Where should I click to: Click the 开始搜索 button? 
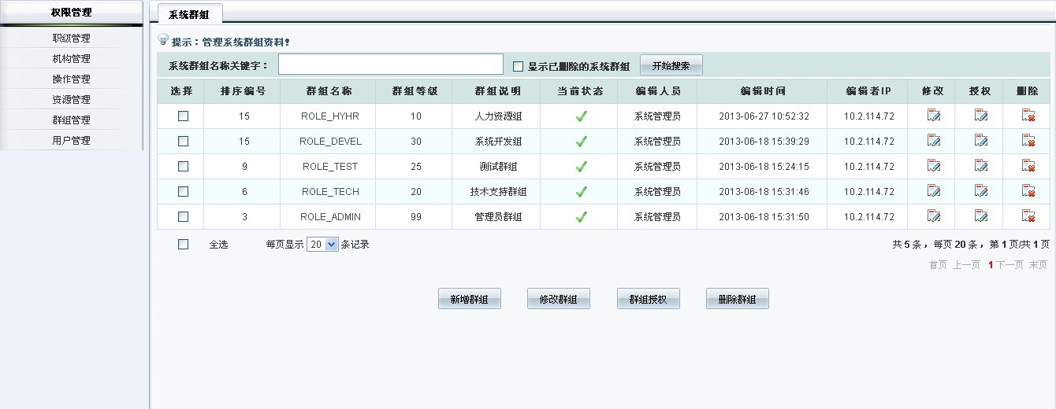pyautogui.click(x=671, y=65)
